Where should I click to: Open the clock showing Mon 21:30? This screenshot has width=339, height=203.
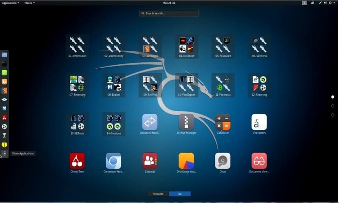169,3
